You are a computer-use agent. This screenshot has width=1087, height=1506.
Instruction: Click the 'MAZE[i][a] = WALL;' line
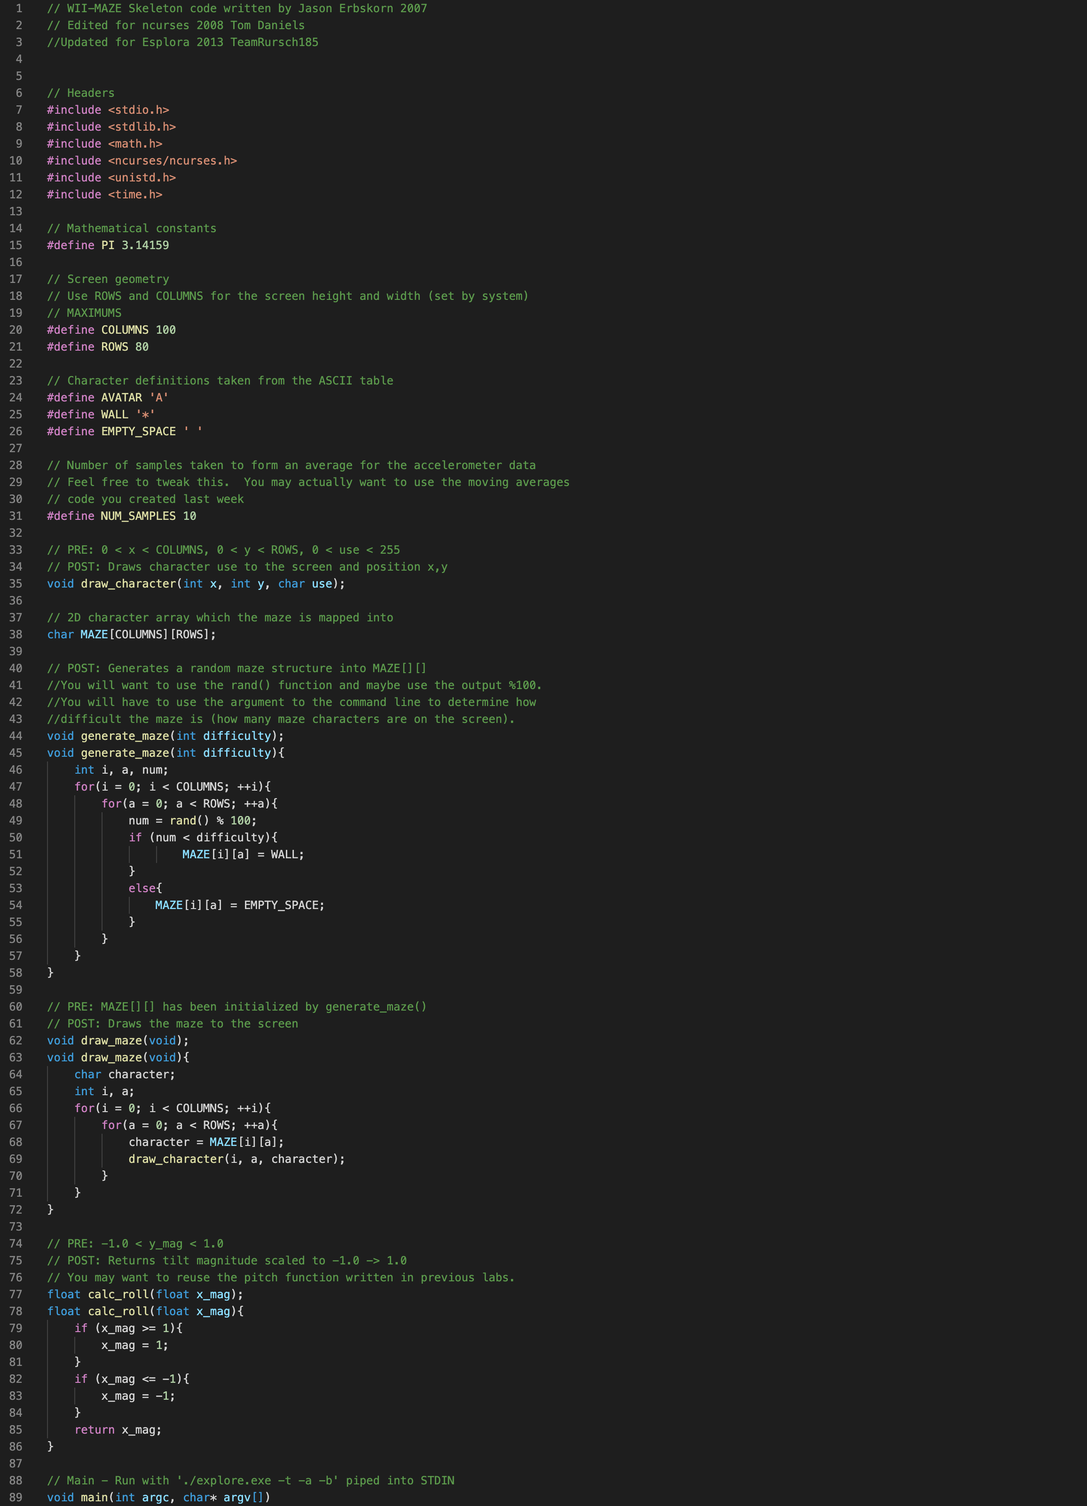244,855
